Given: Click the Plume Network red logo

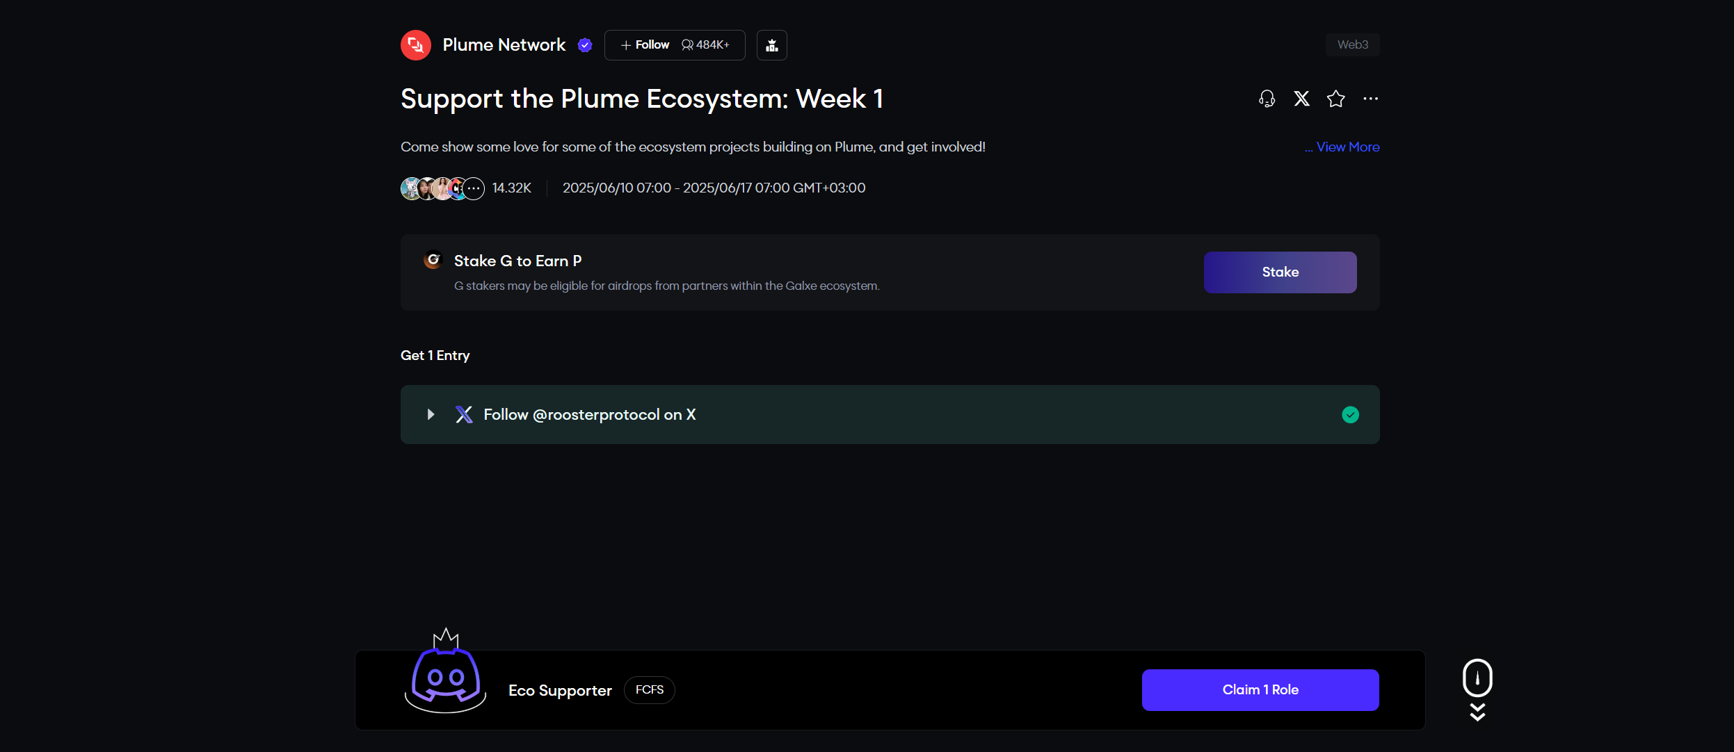Looking at the screenshot, I should click(416, 45).
